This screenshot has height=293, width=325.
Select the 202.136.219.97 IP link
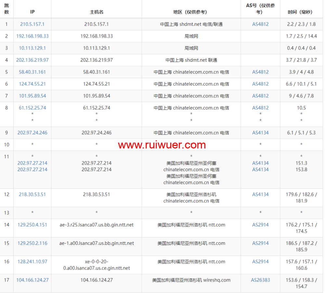coord(32,60)
